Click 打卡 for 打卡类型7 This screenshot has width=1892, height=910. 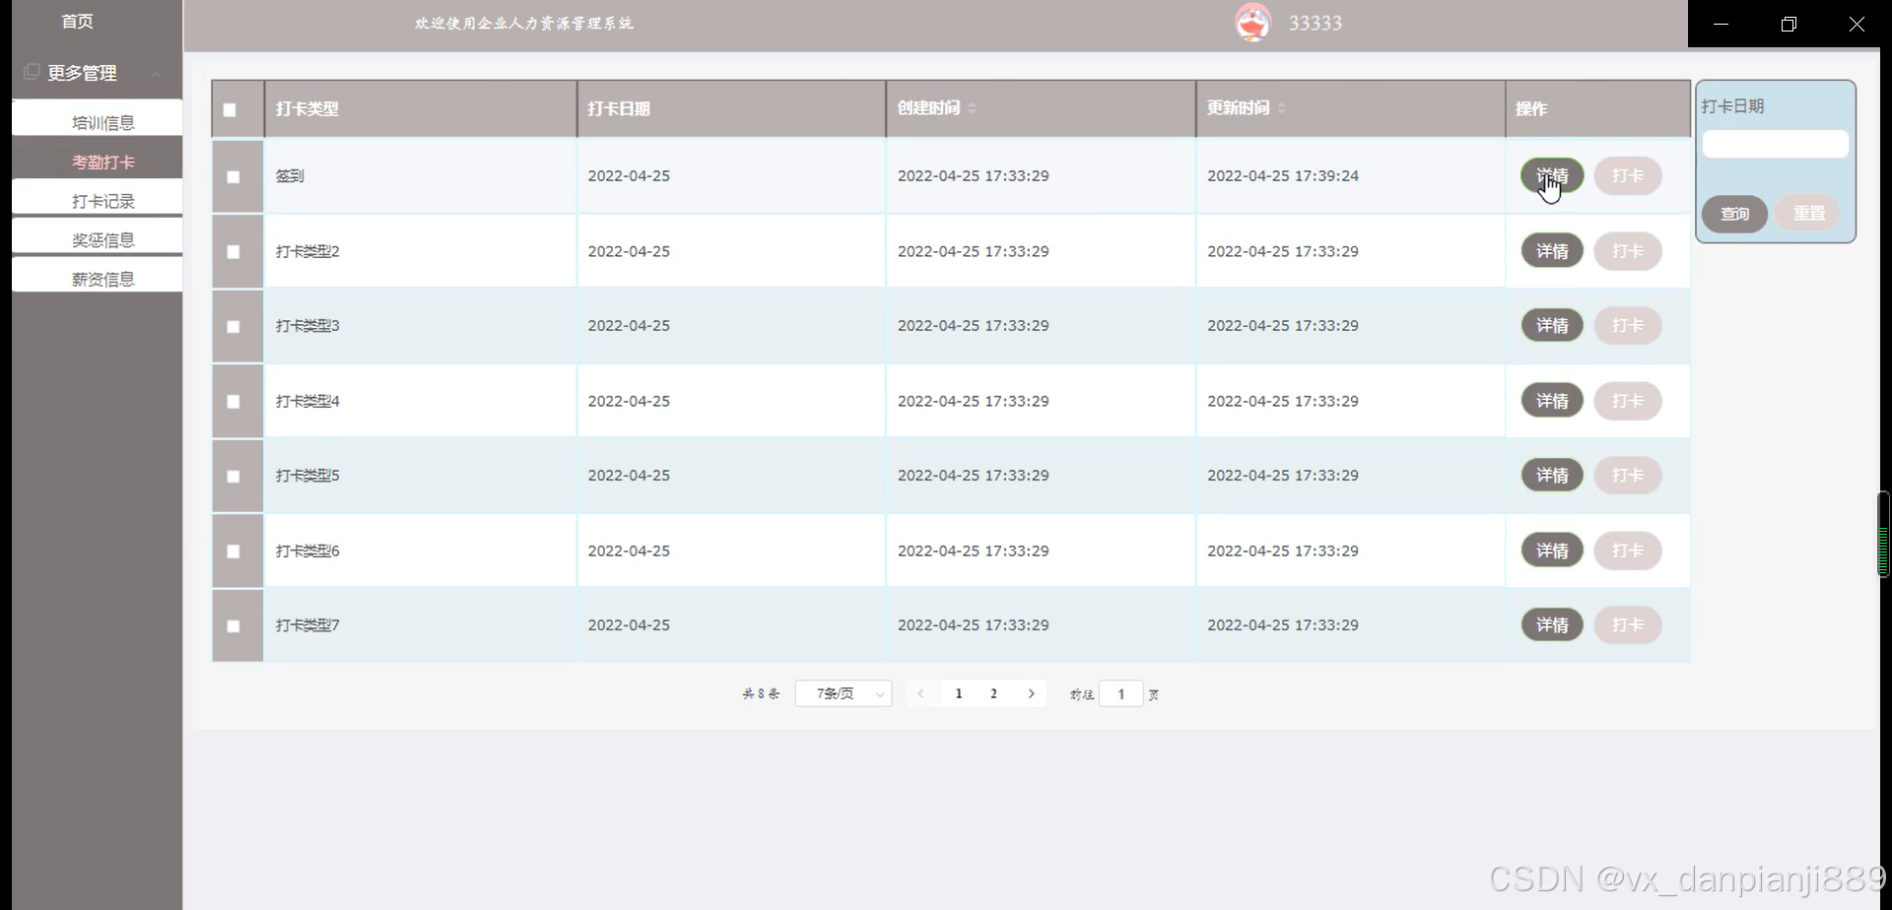click(1627, 625)
